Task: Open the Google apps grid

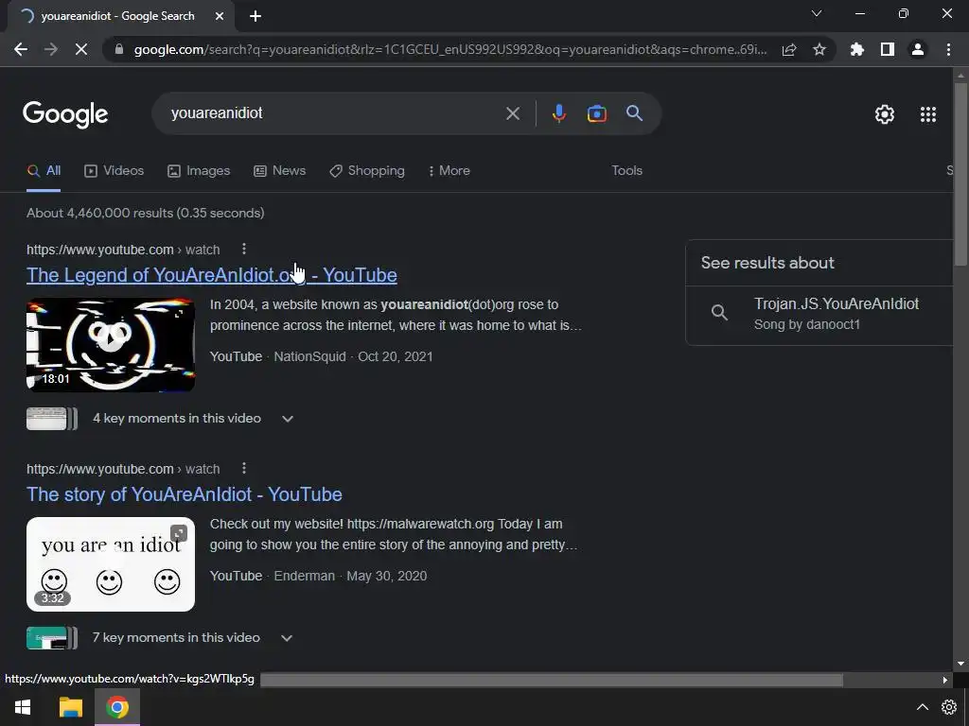Action: tap(928, 114)
